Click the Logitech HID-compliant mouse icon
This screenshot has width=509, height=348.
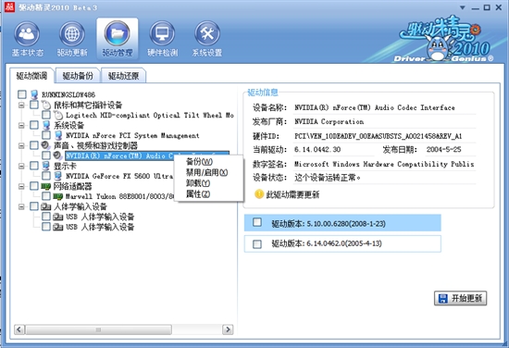tap(58, 115)
